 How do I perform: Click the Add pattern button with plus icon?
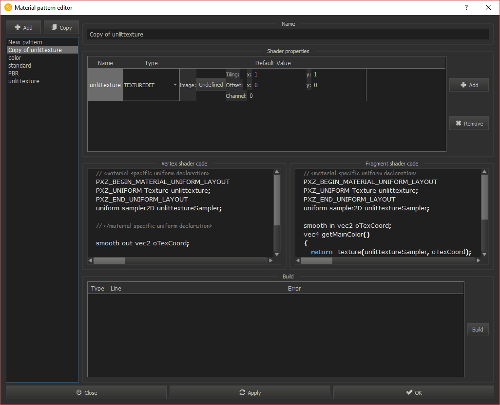[x=23, y=28]
